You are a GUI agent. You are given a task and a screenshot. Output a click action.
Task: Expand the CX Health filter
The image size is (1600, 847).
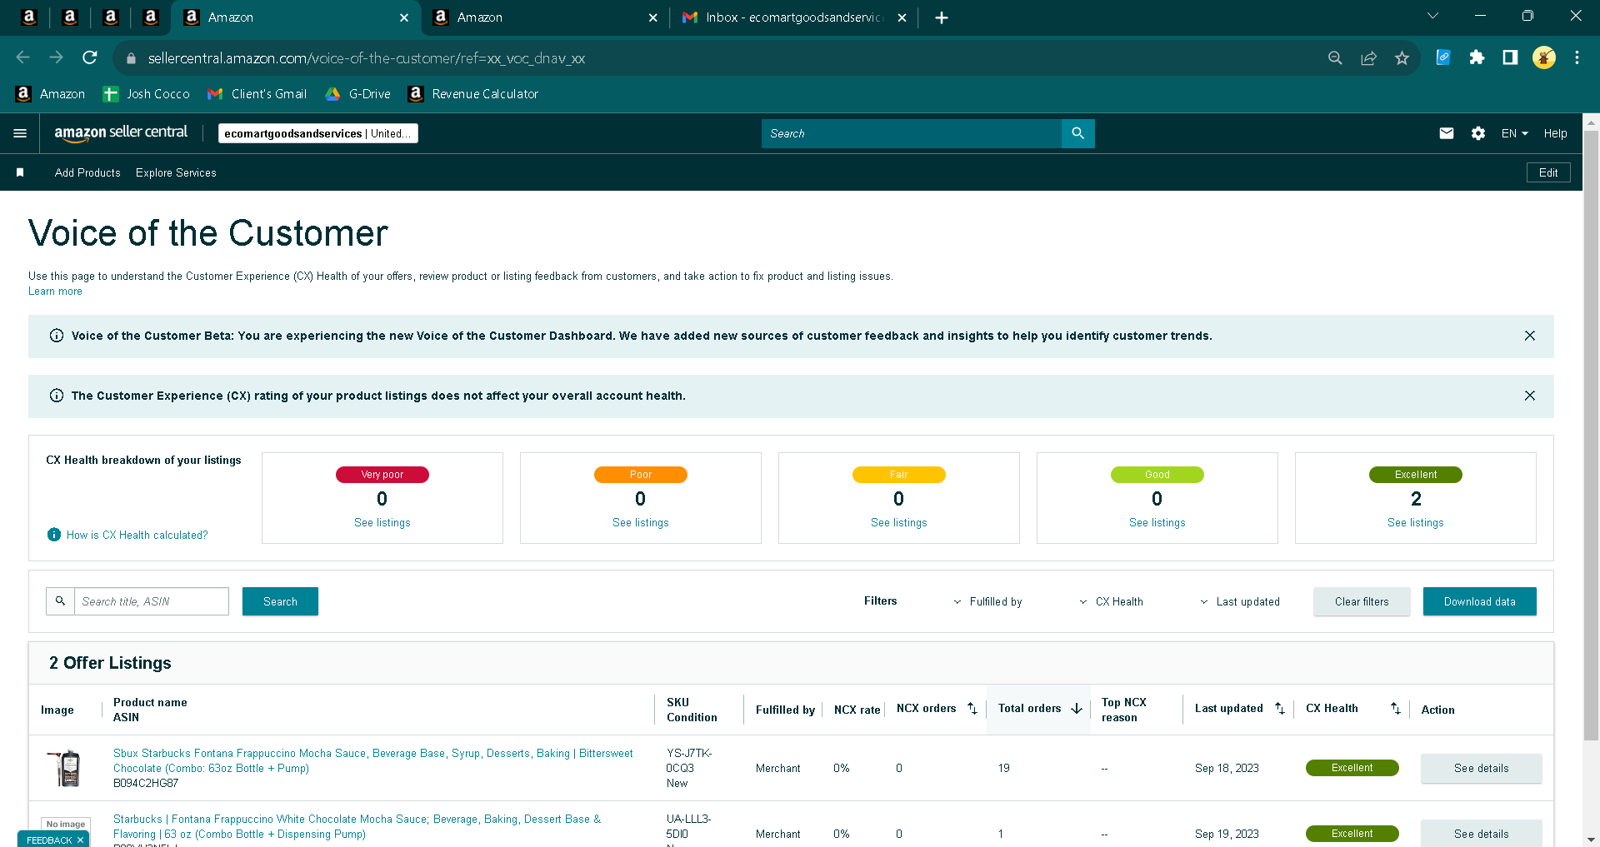(1111, 601)
